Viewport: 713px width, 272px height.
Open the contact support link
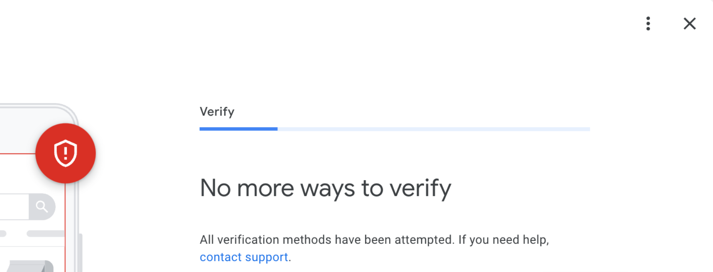[x=244, y=257]
